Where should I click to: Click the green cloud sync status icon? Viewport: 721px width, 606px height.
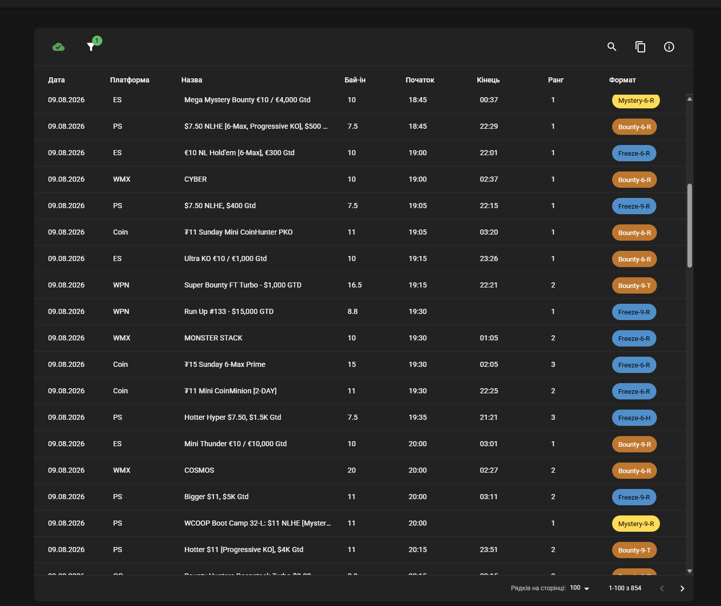coord(59,47)
